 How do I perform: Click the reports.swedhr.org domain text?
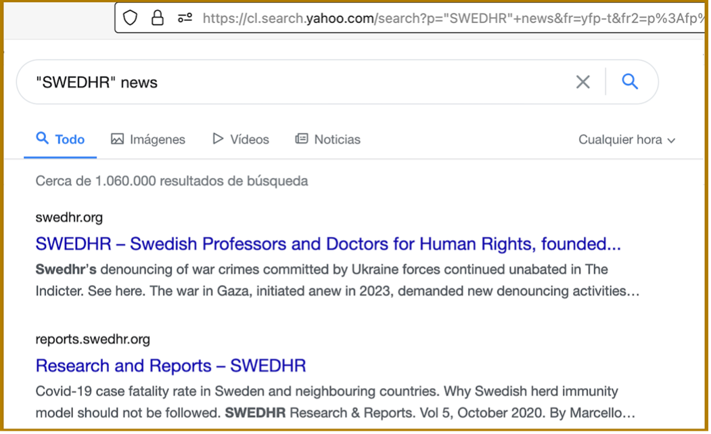click(93, 339)
